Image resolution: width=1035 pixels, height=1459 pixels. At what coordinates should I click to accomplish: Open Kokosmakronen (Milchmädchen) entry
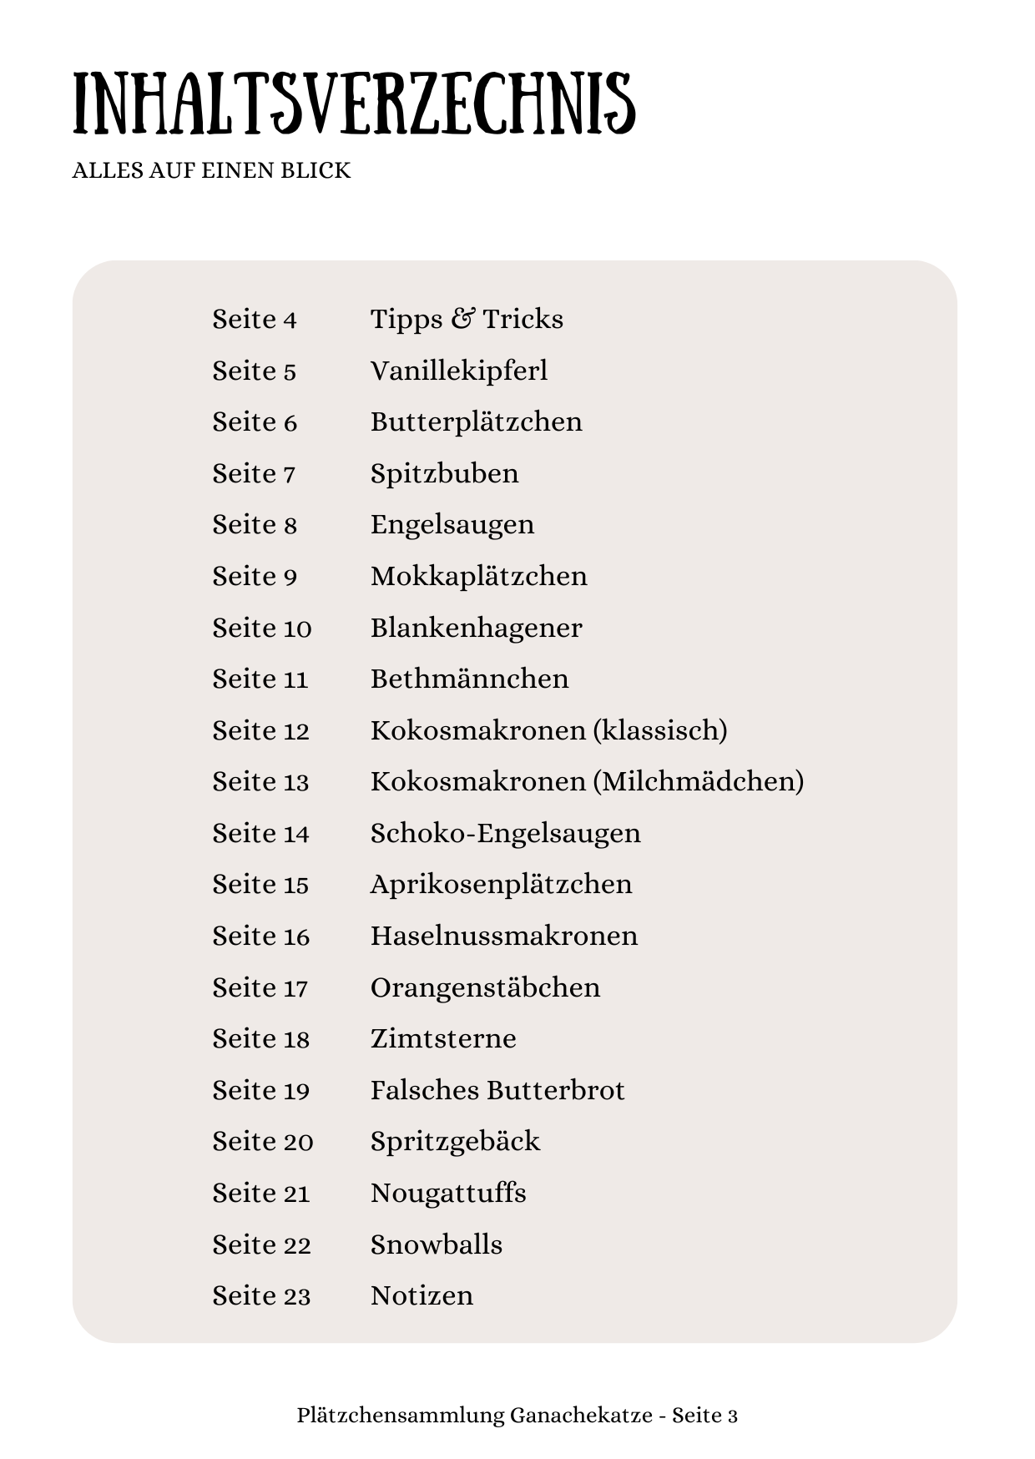coord(587,781)
